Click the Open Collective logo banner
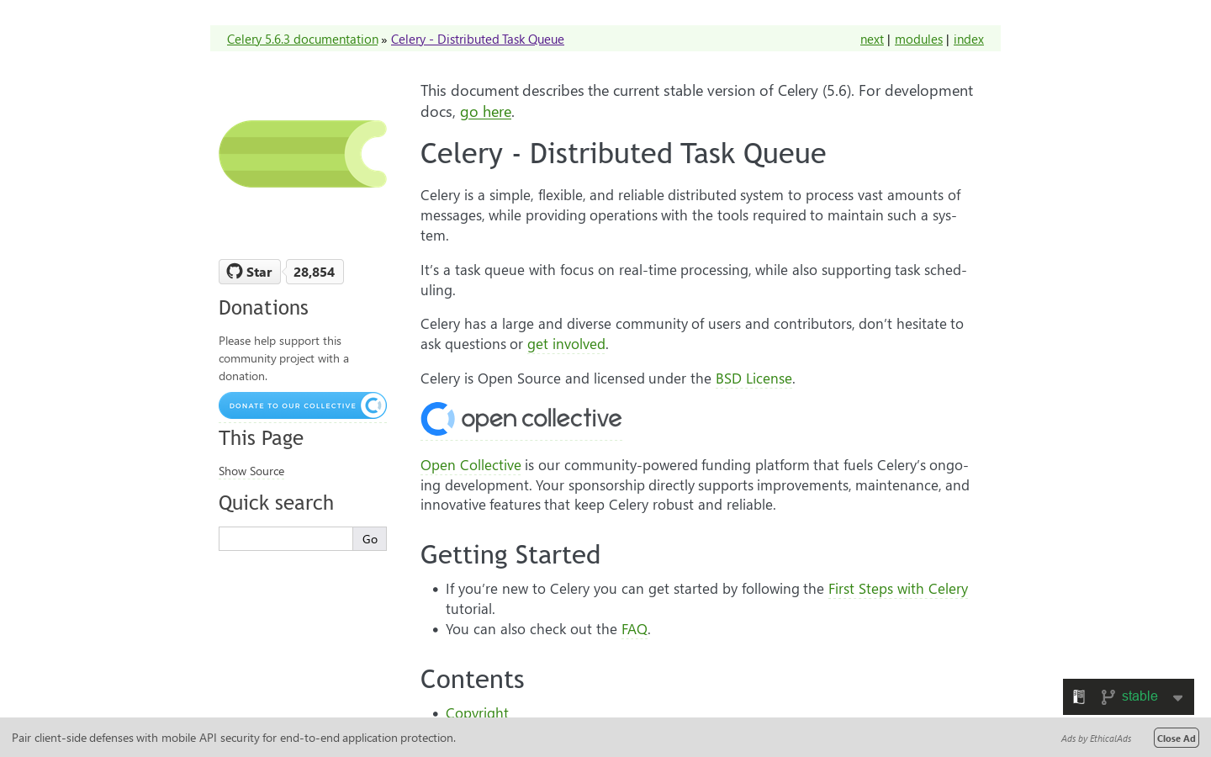The height and width of the screenshot is (757, 1211). (521, 419)
